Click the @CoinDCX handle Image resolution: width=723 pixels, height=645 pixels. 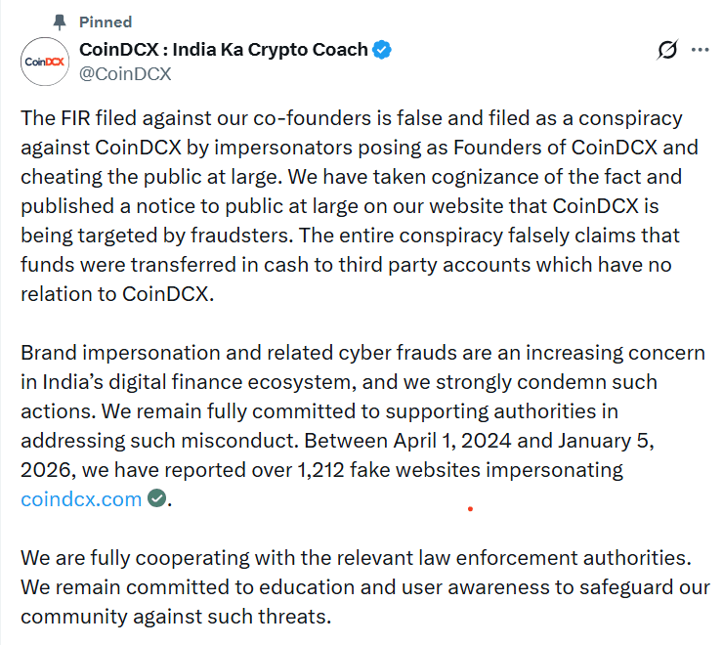click(x=124, y=73)
